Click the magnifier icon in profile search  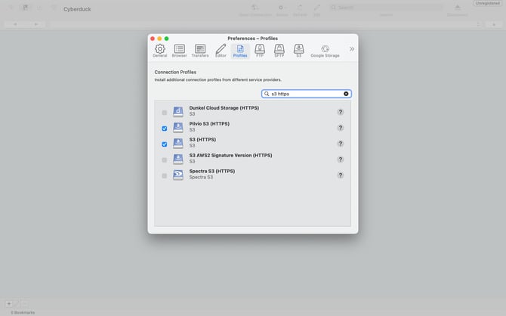click(x=267, y=94)
